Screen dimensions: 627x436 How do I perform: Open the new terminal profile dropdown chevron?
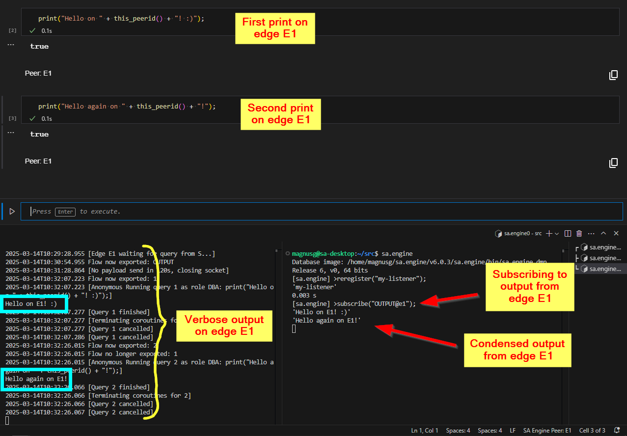click(557, 234)
